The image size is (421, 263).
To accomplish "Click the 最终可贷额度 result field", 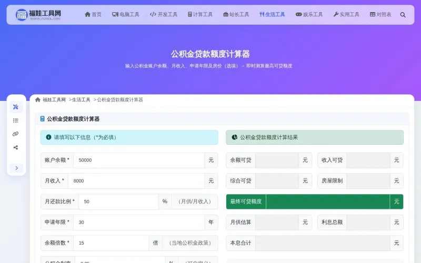I will tap(328, 201).
